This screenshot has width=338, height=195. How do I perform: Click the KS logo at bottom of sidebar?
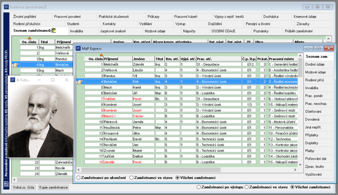click(6, 184)
